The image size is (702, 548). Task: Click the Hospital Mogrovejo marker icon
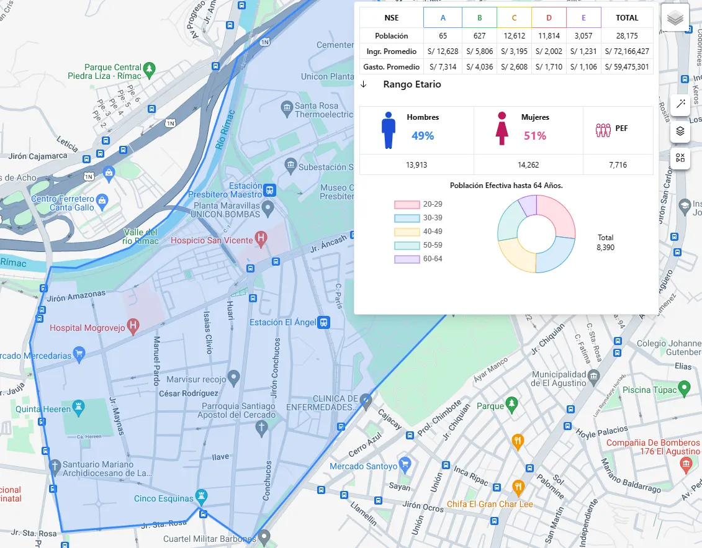(x=133, y=326)
